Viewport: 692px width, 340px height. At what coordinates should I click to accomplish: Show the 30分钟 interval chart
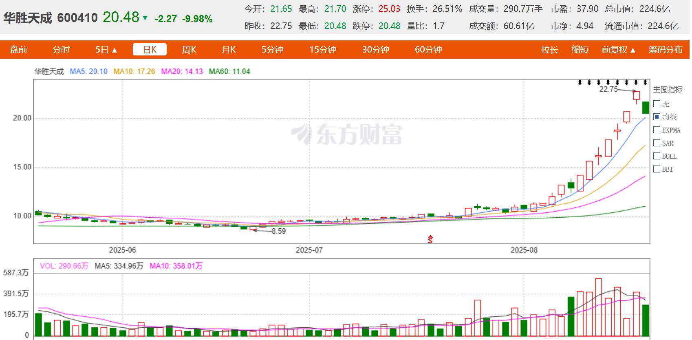point(376,50)
